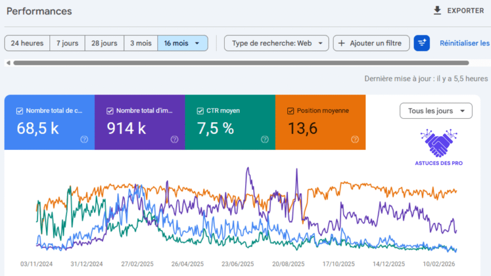Open the help icon on Position moyenne card
Screen dimensions: 491x276
click(354, 139)
